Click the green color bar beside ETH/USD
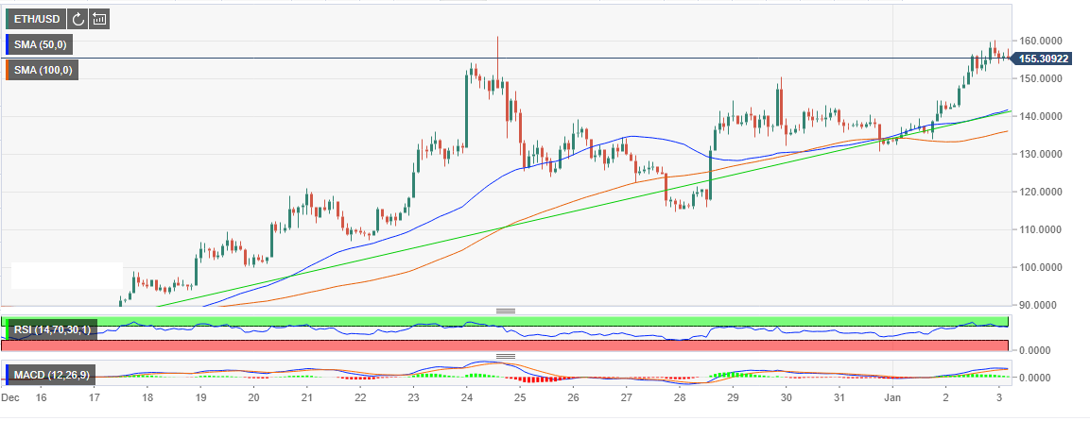Image resolution: width=1090 pixels, height=421 pixels. [6, 18]
